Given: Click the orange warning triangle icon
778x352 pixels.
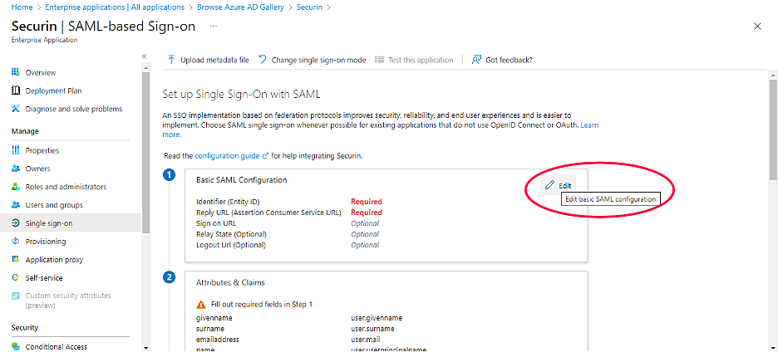Looking at the screenshot, I should pyautogui.click(x=201, y=305).
